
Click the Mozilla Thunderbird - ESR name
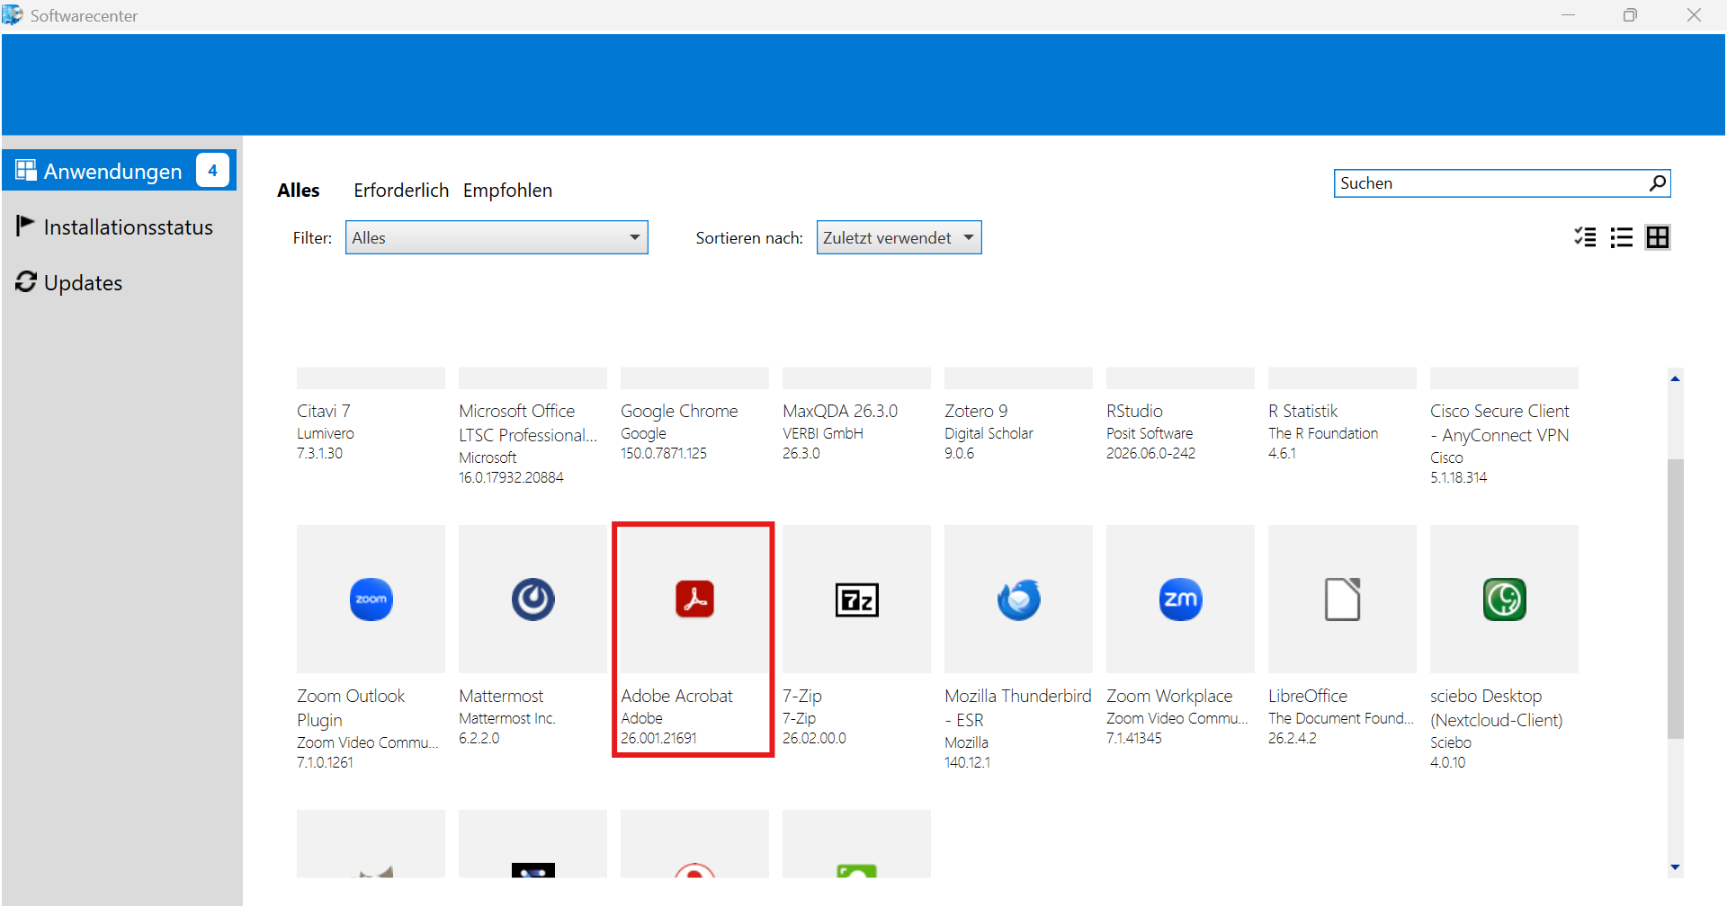pyautogui.click(x=1017, y=708)
